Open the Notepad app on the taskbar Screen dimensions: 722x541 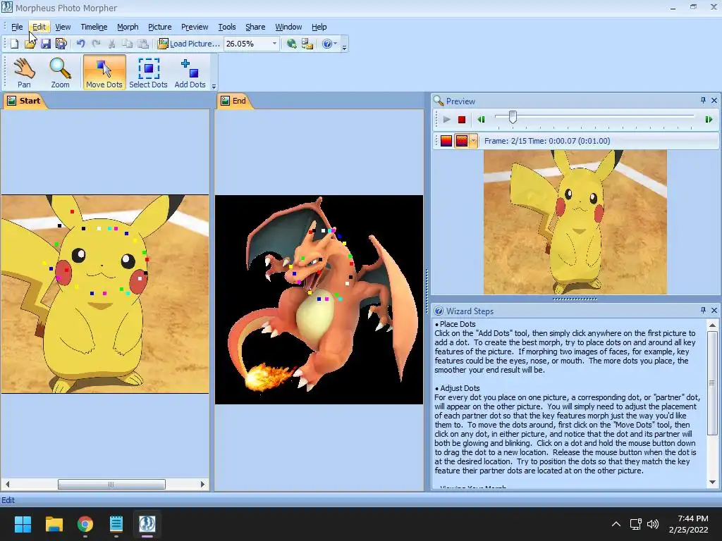[x=116, y=524]
